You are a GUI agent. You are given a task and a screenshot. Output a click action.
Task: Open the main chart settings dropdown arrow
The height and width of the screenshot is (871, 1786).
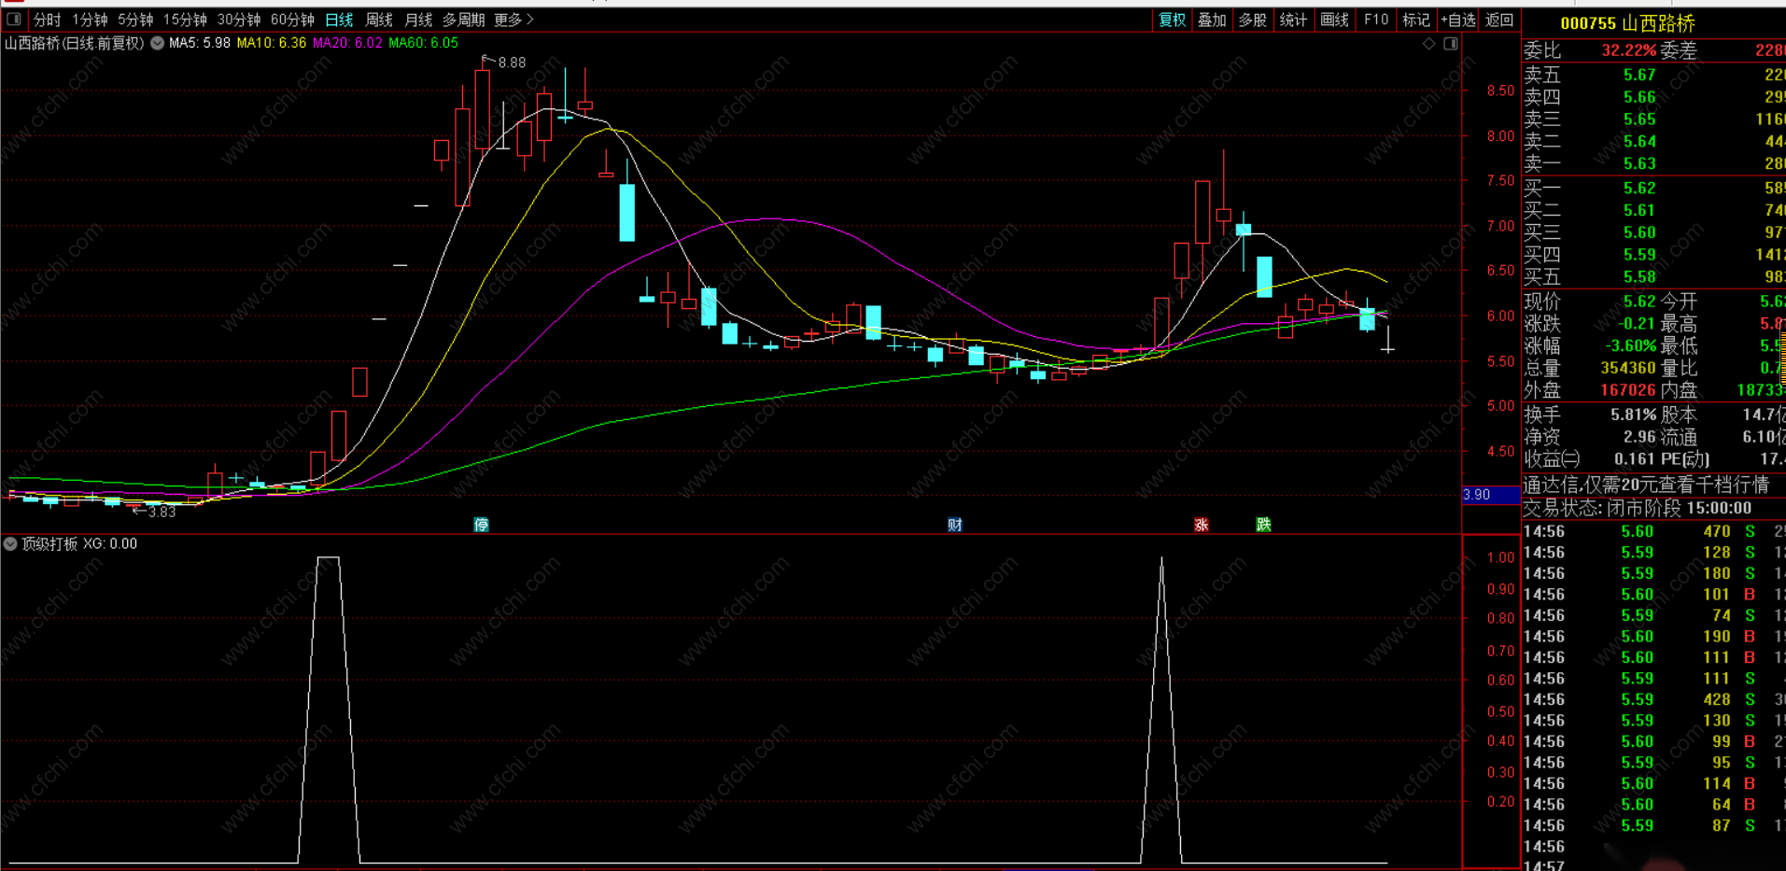pos(157,43)
